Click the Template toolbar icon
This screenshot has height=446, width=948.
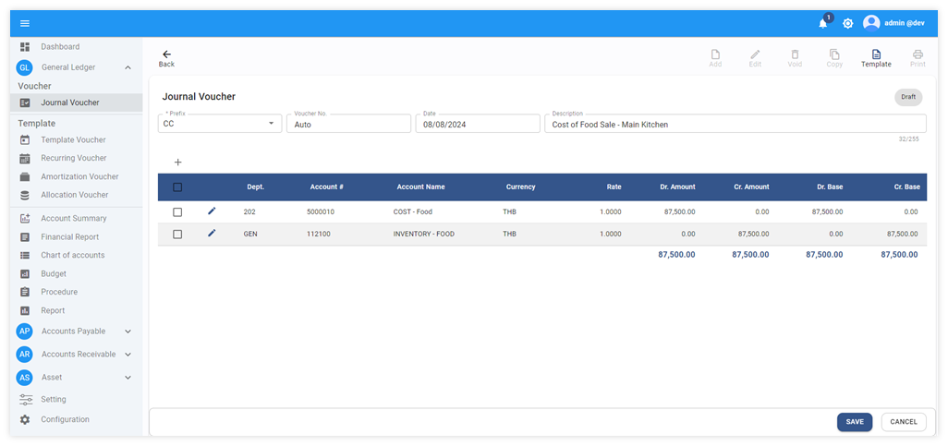tap(876, 55)
